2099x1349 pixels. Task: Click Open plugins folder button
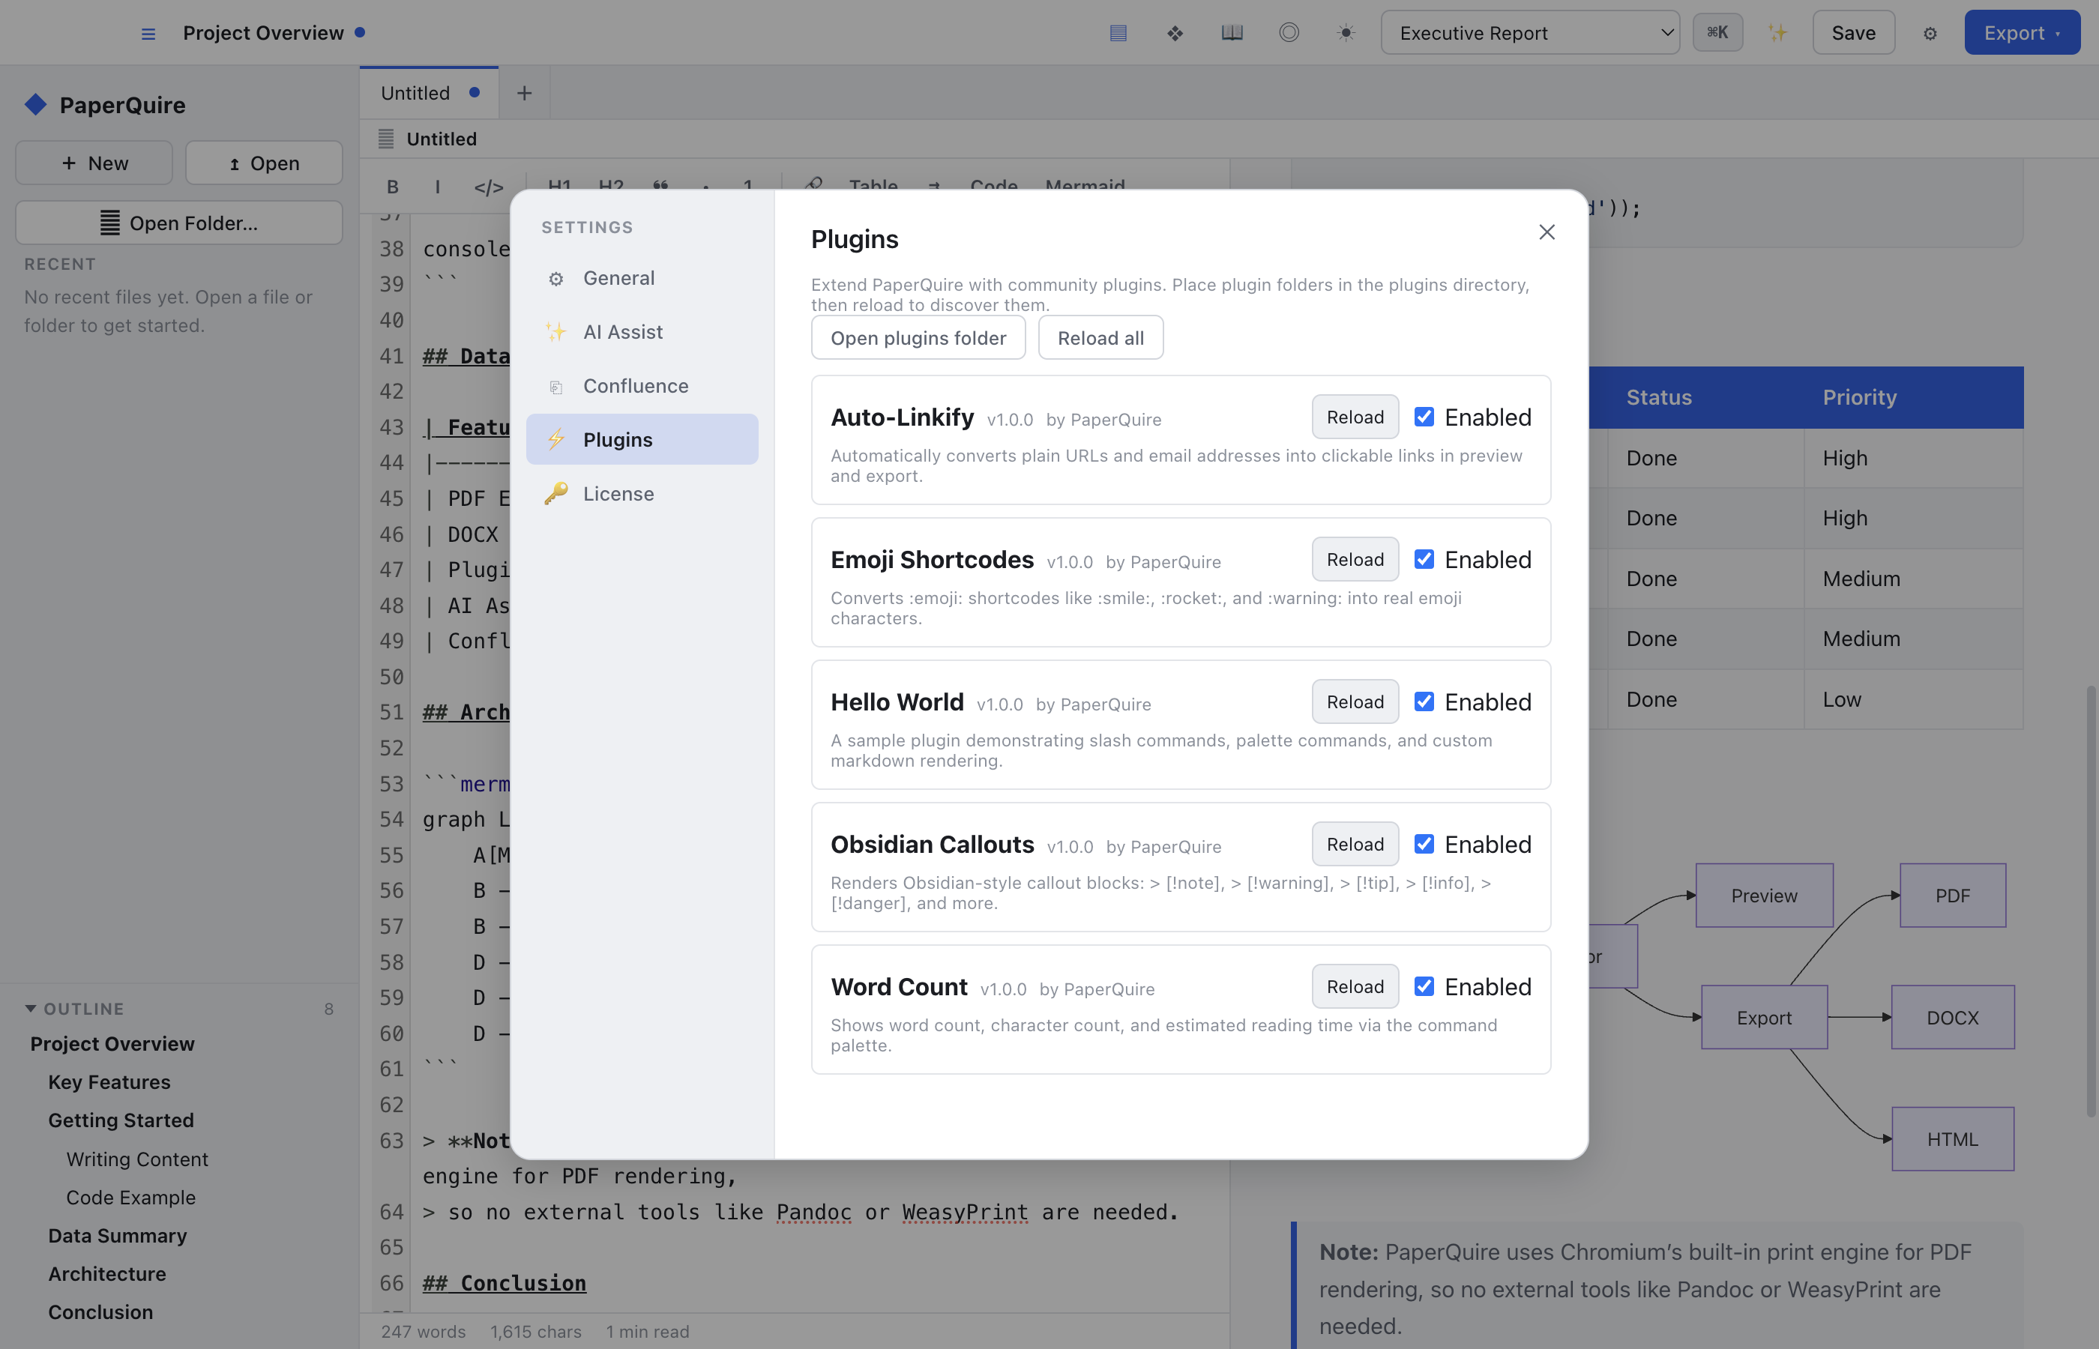[x=918, y=338]
